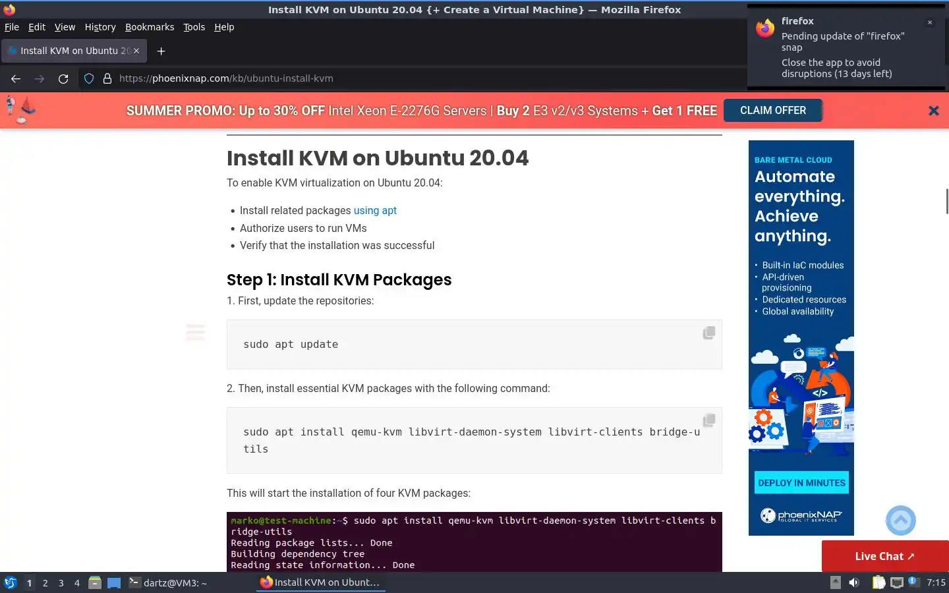
Task: Open a new browser tab
Action: coord(161,51)
